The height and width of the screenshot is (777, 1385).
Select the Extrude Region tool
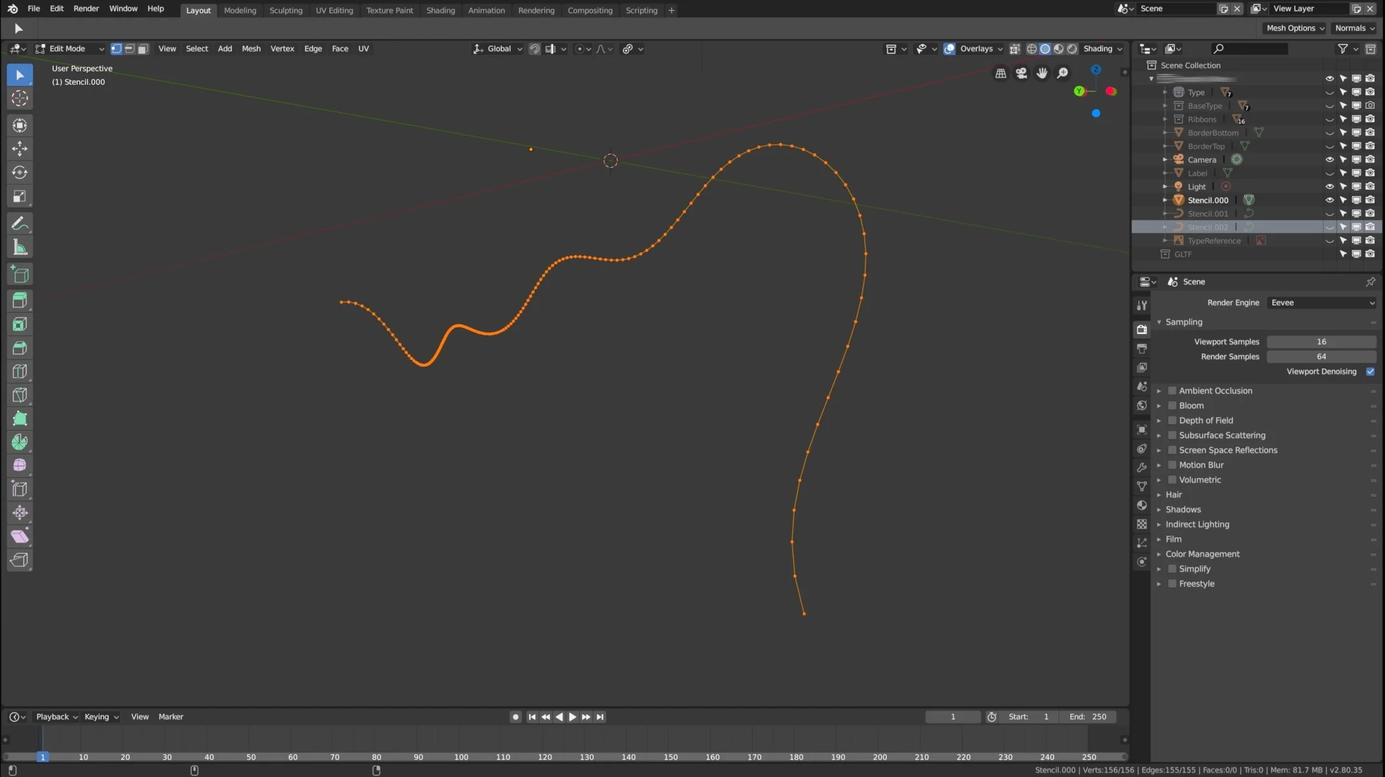coord(19,300)
